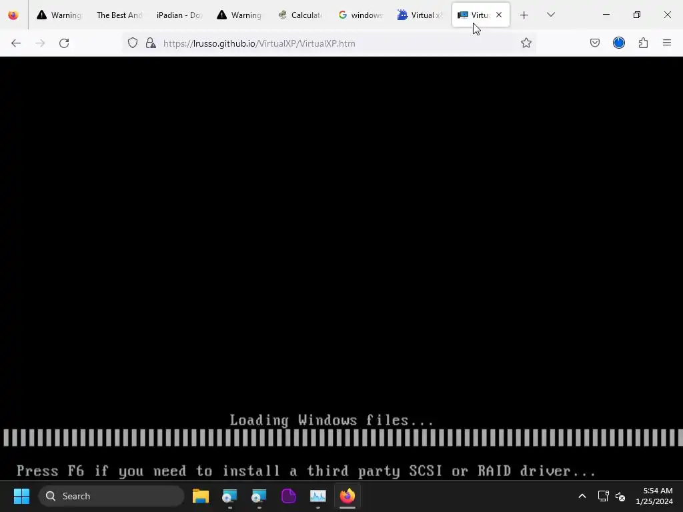
Task: Restore down the Firefox window
Action: [637, 15]
